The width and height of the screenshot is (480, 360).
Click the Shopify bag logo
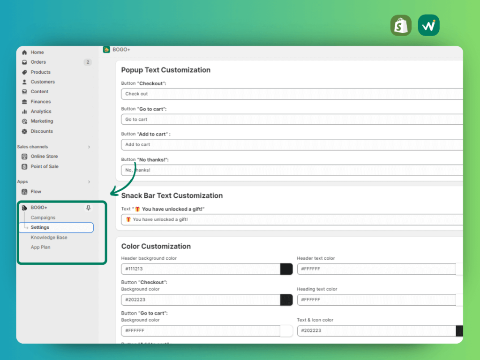point(401,25)
